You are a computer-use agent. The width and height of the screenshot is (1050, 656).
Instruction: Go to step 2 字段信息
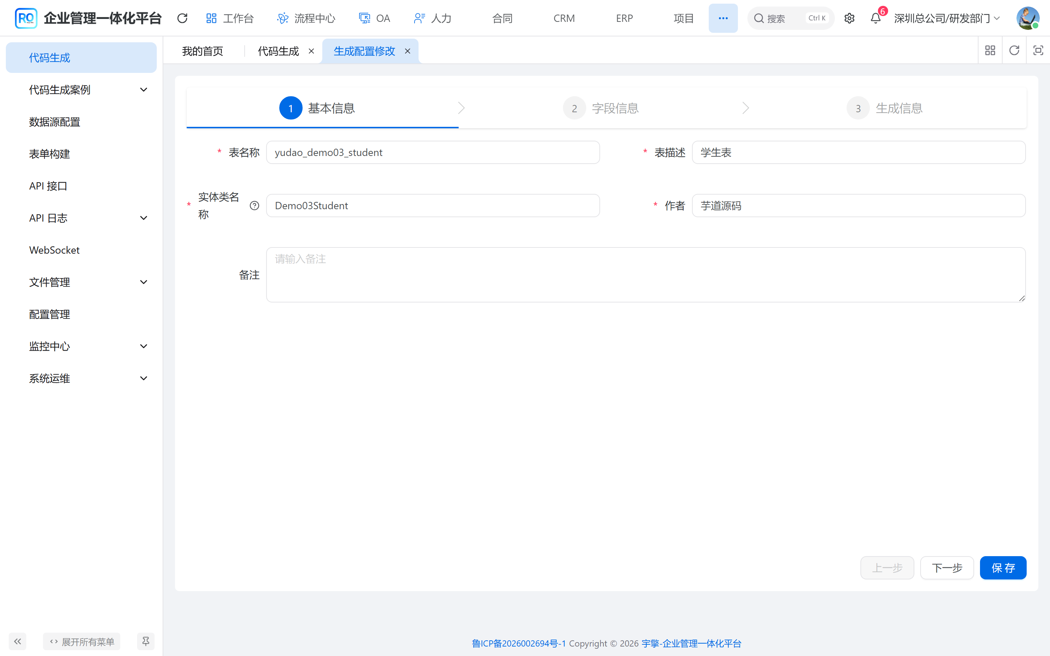pyautogui.click(x=601, y=108)
